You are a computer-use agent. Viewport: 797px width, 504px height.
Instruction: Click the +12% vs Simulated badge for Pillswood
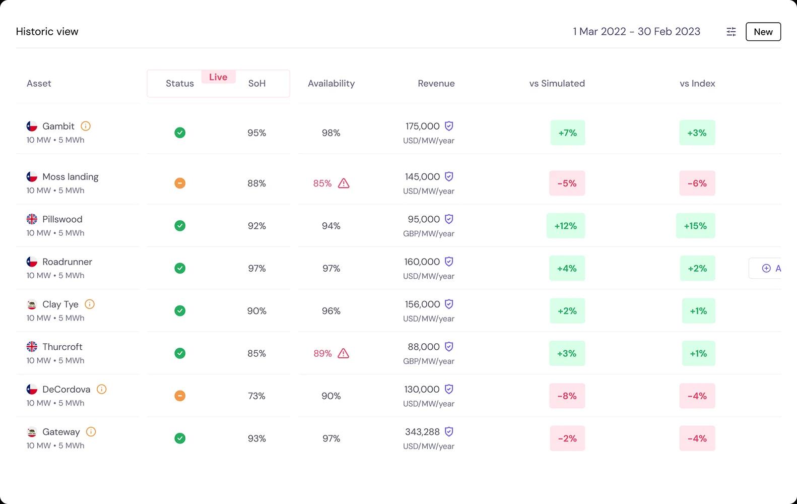(x=566, y=226)
